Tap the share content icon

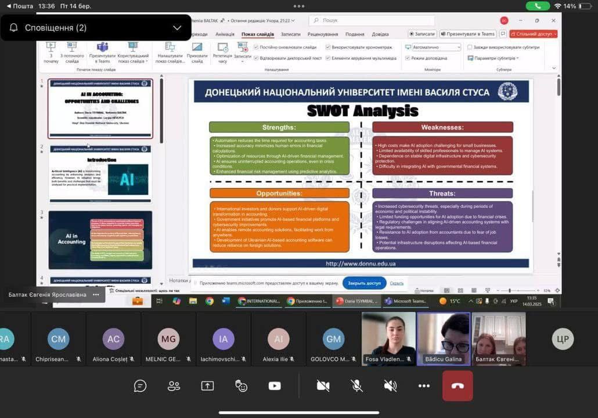(207, 386)
